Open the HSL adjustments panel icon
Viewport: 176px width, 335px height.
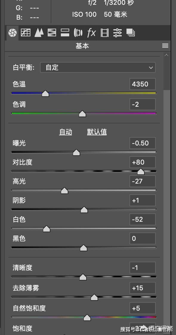(x=52, y=32)
